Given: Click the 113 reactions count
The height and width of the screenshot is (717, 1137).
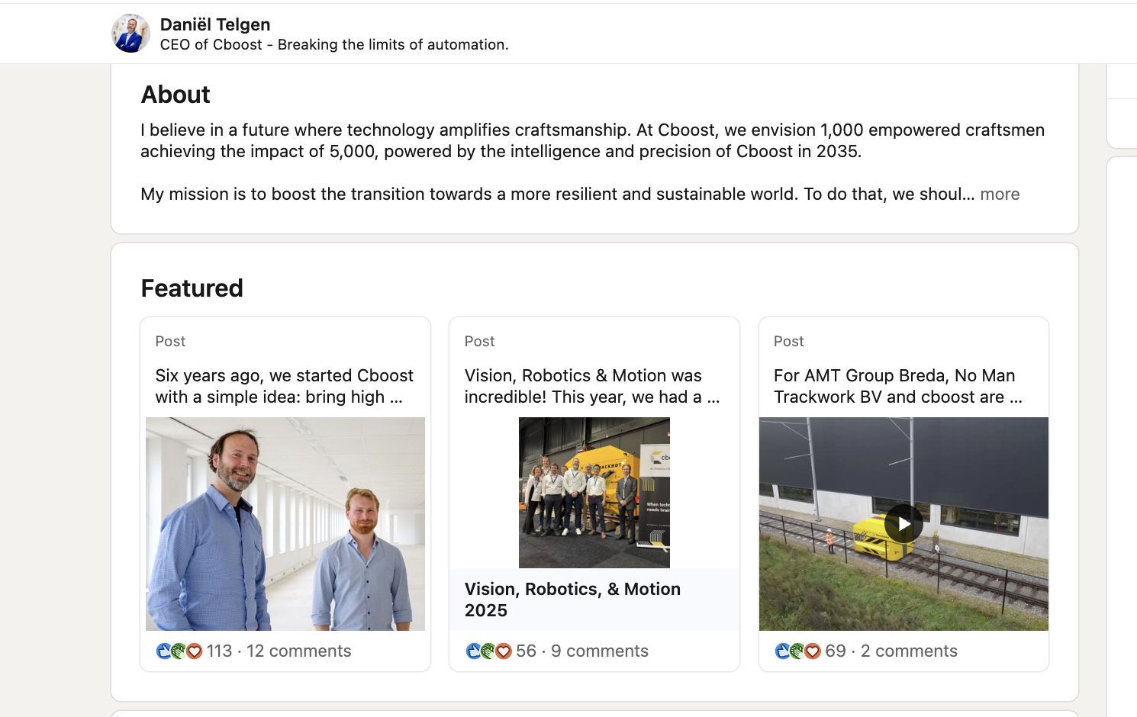Looking at the screenshot, I should (x=219, y=651).
